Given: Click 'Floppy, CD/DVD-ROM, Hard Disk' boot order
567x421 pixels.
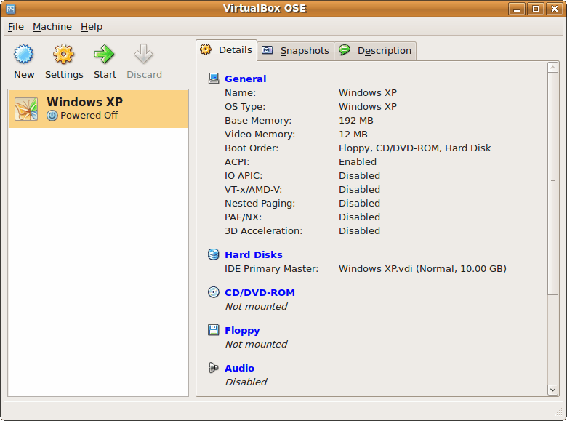Looking at the screenshot, I should 415,148.
